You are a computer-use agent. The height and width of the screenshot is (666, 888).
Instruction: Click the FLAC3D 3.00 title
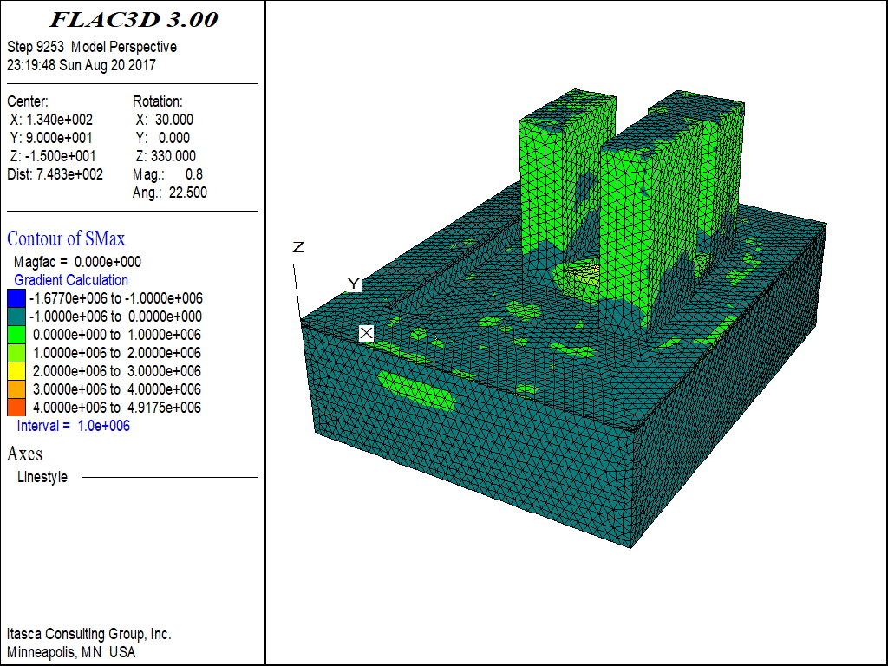134,19
